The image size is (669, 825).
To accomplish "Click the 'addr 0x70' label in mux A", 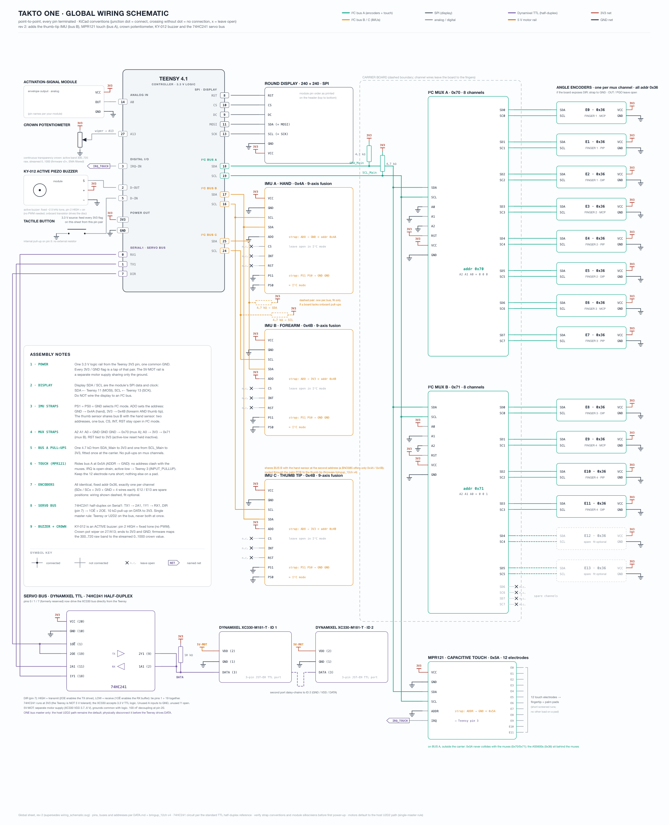I will pos(473,269).
